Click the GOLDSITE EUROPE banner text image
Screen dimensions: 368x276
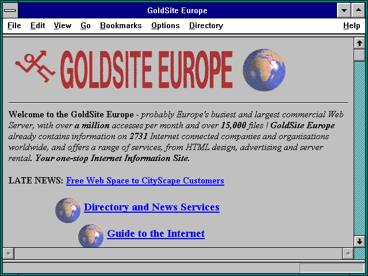(x=147, y=70)
